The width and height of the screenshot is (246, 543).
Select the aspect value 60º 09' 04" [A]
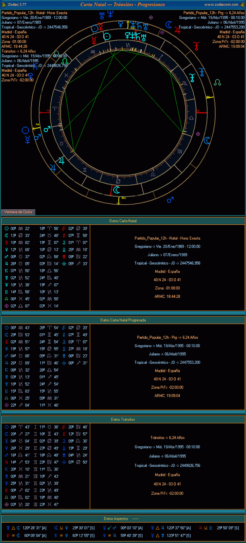tap(35, 536)
